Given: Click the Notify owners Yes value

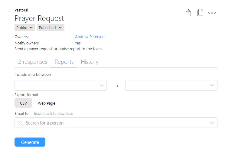Looking at the screenshot, I should coord(78,43).
